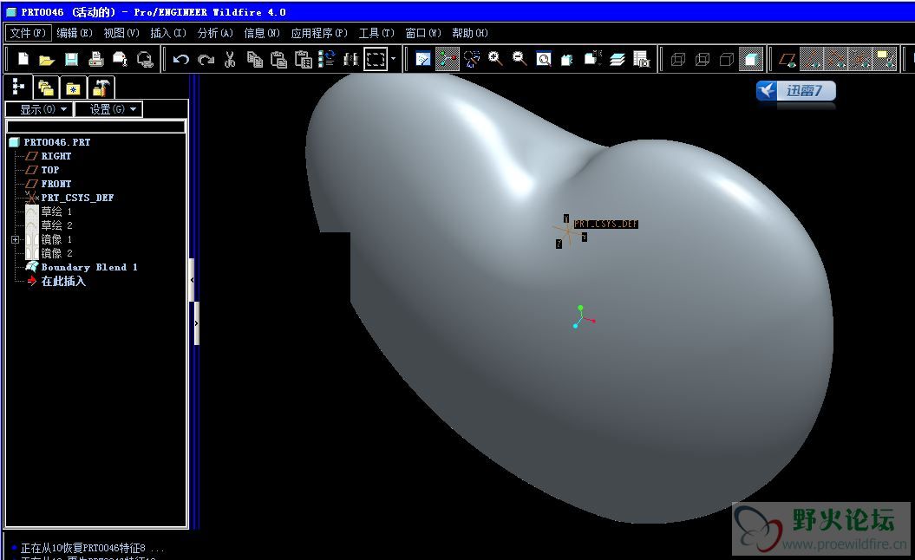915x560 pixels.
Task: Open the 设置(G) dropdown
Action: pyautogui.click(x=108, y=109)
